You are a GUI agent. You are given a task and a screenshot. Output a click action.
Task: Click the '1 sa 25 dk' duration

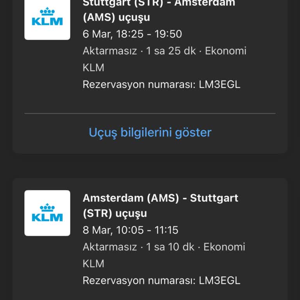pyautogui.click(x=171, y=51)
